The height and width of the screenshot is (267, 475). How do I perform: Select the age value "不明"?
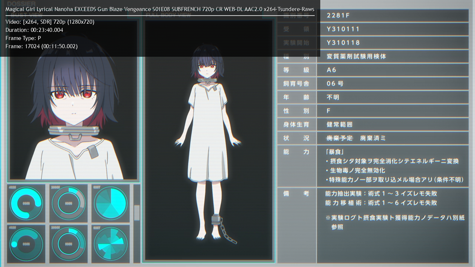coord(333,97)
